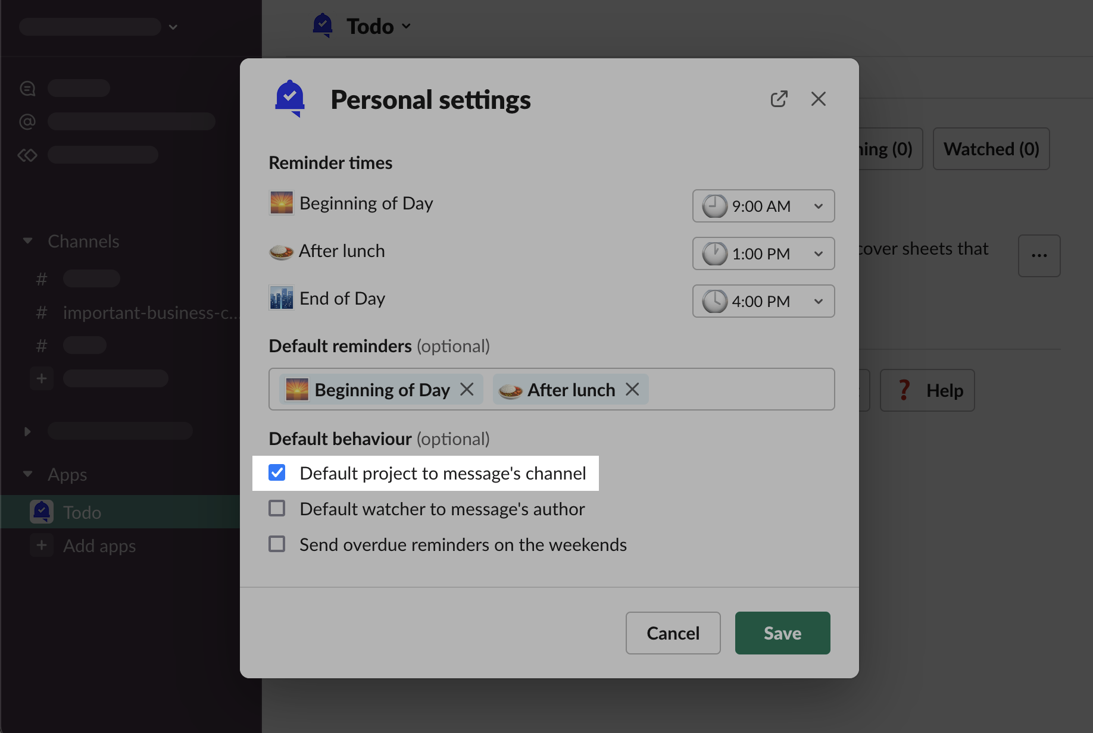Image resolution: width=1093 pixels, height=733 pixels.
Task: Uncheck Default project to message's channel
Action: [277, 473]
